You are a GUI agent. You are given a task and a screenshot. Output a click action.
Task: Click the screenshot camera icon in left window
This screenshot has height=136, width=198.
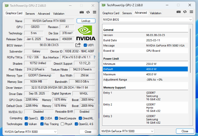pos(82,12)
